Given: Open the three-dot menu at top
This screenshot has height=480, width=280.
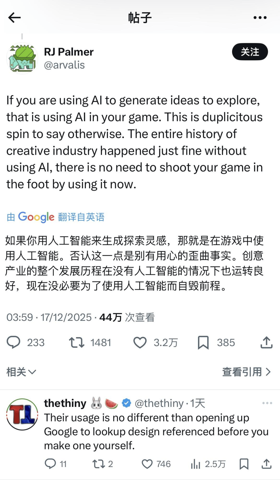Looking at the screenshot, I should point(260,18).
